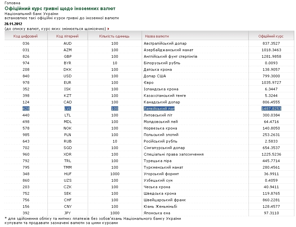Screen dimensions: 296x227
Task: Click the Австралійський долар name cell
Action: [165, 43]
